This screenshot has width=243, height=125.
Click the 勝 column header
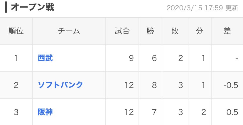click(150, 31)
